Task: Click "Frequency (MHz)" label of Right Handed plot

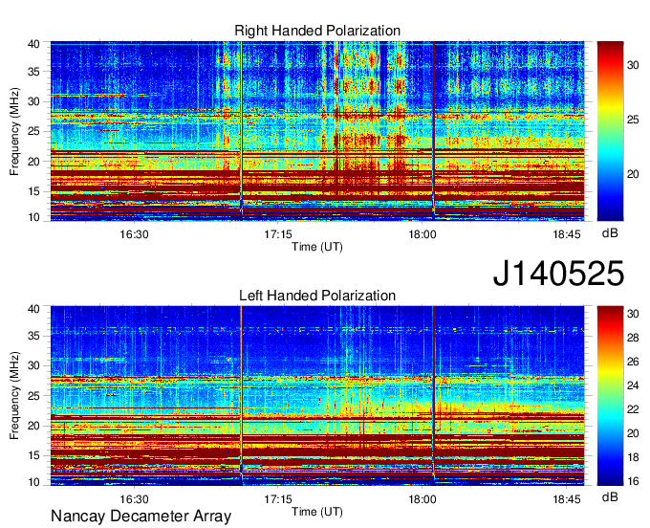Action: click(x=14, y=131)
